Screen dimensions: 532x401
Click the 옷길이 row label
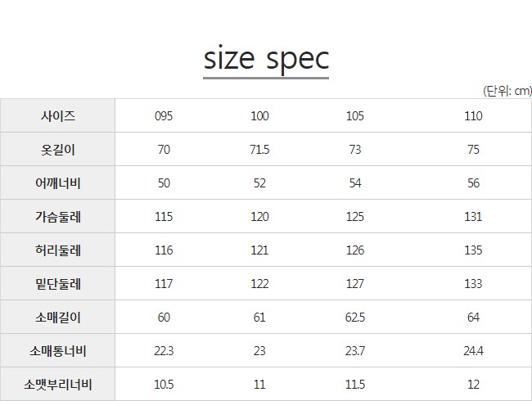pos(58,149)
